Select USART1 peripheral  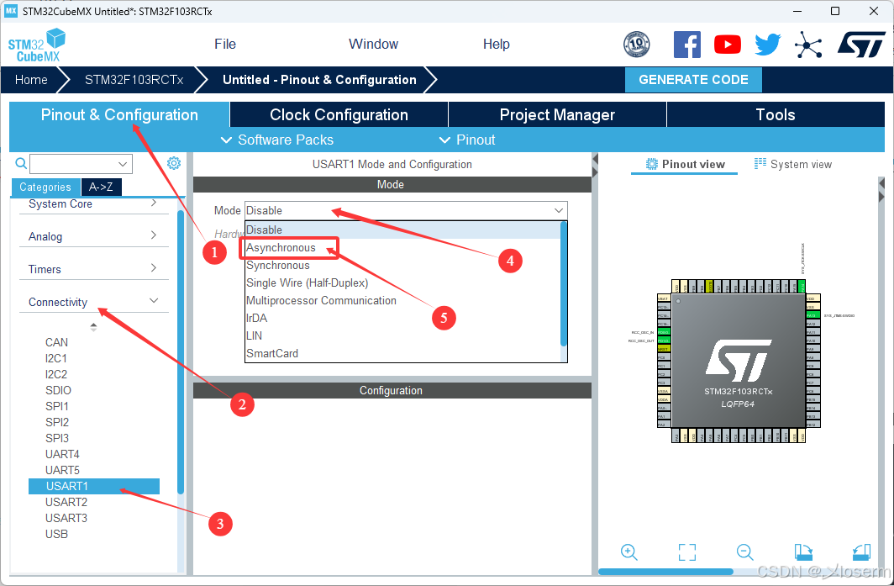(x=94, y=486)
